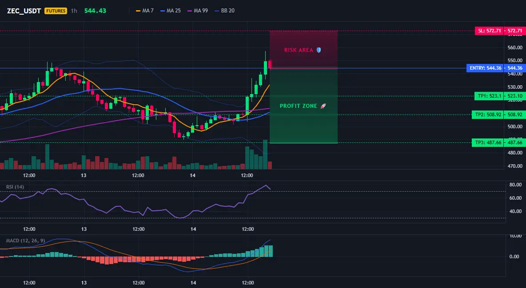Click the TP1: 523.1 label
This screenshot has width=526, height=288.
click(x=490, y=96)
